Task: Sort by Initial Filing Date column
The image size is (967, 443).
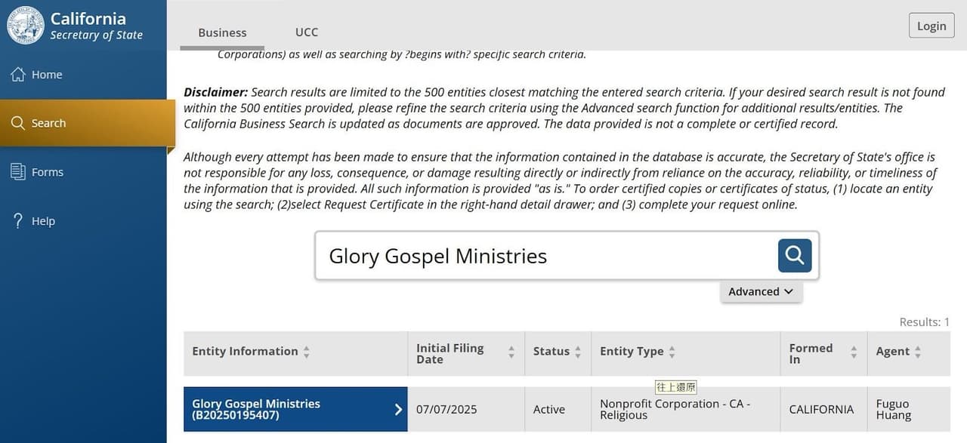Action: tap(466, 353)
